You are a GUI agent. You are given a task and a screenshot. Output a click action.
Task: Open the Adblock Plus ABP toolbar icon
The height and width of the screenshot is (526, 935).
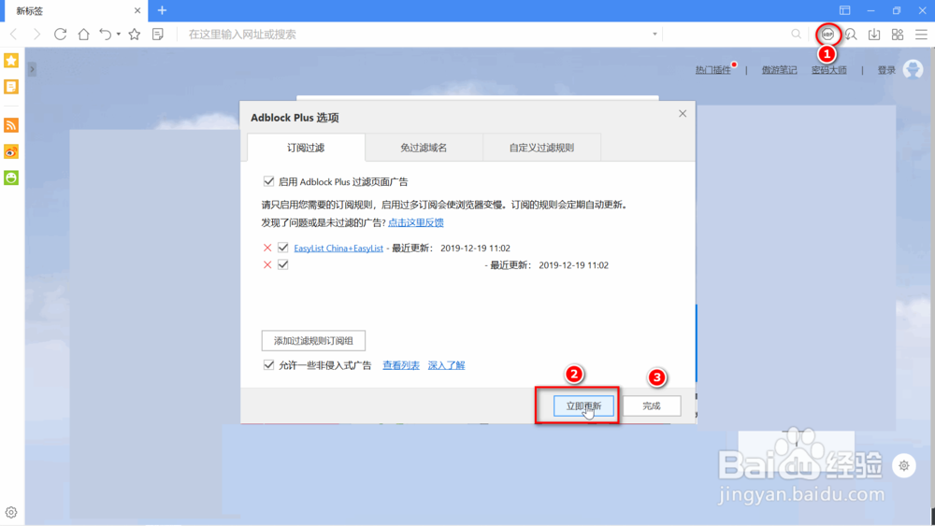(x=827, y=35)
